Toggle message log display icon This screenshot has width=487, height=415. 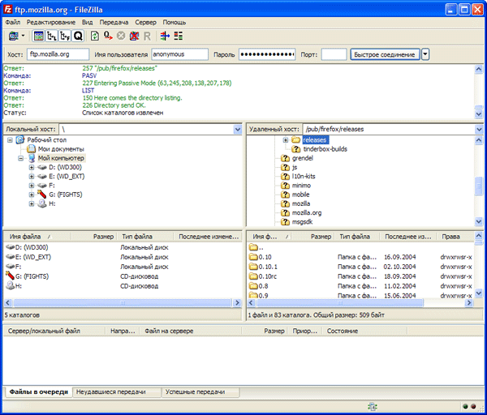tap(39, 36)
